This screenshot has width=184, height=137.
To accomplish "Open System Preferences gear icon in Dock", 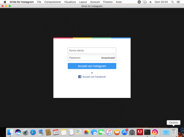I will 132,132.
